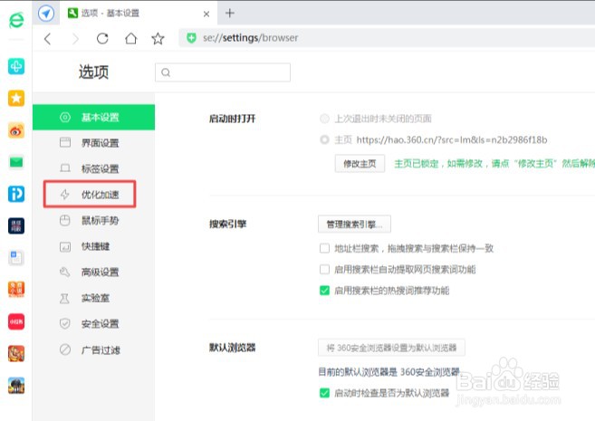Open the teal cross app in the sidebar
595x421 pixels.
click(x=16, y=66)
